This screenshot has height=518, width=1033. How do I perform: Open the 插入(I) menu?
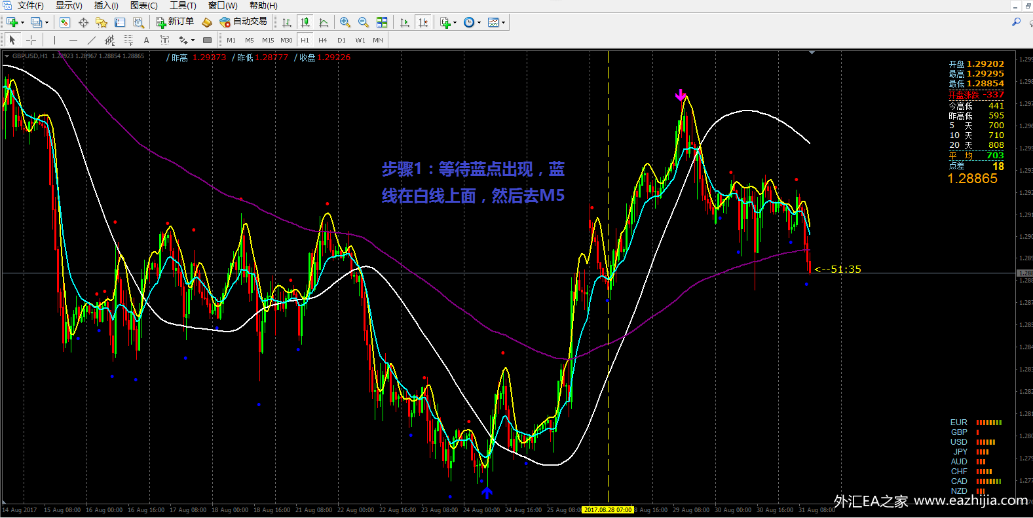106,5
